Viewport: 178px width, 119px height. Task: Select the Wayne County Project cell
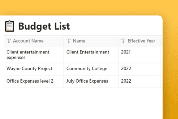(x=34, y=69)
